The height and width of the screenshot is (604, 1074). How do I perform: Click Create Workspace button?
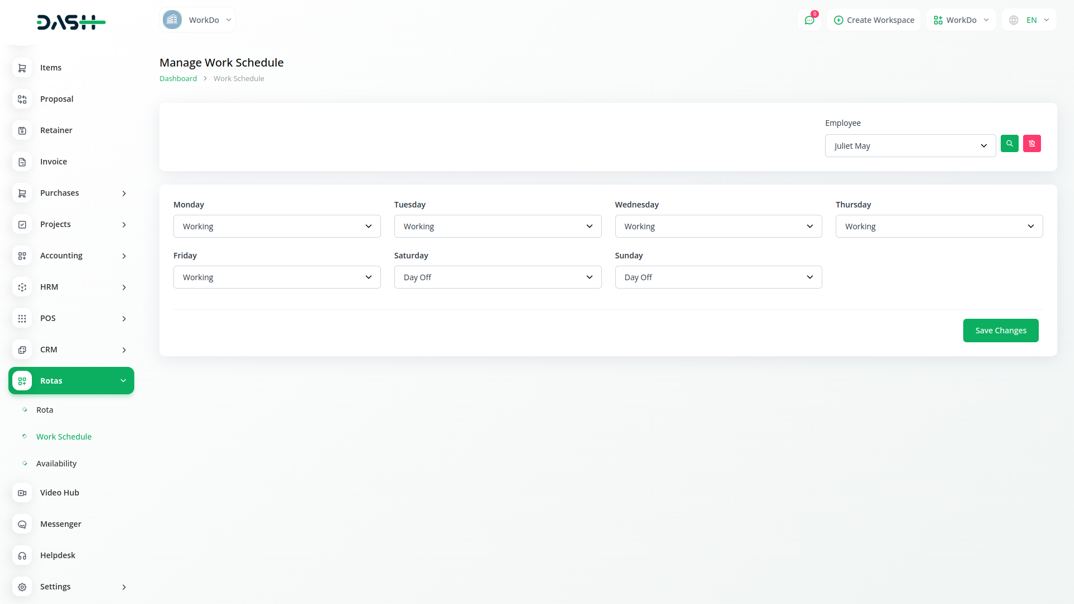[874, 20]
